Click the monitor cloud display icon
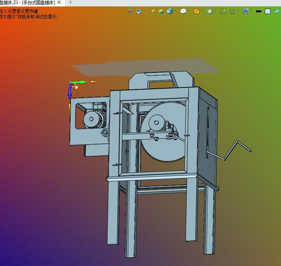The image size is (281, 266). pyautogui.click(x=245, y=12)
